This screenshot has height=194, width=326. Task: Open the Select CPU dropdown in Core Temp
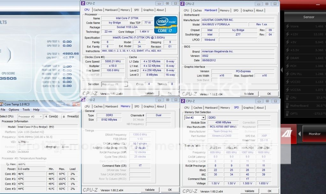click(30, 116)
